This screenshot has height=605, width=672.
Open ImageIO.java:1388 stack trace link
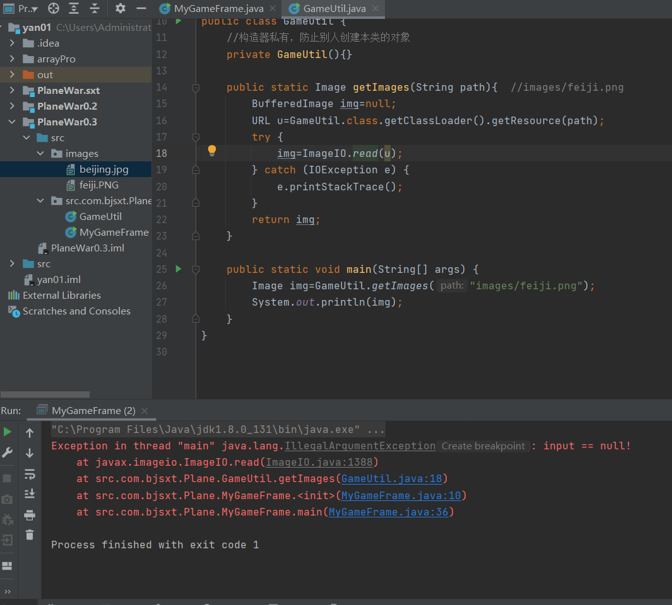(319, 463)
